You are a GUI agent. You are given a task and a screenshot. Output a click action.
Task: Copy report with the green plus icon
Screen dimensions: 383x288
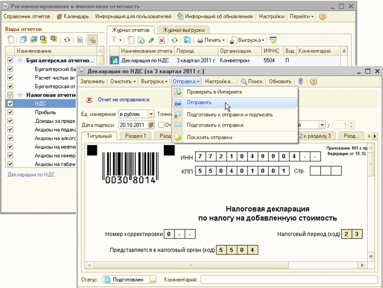tap(141, 40)
